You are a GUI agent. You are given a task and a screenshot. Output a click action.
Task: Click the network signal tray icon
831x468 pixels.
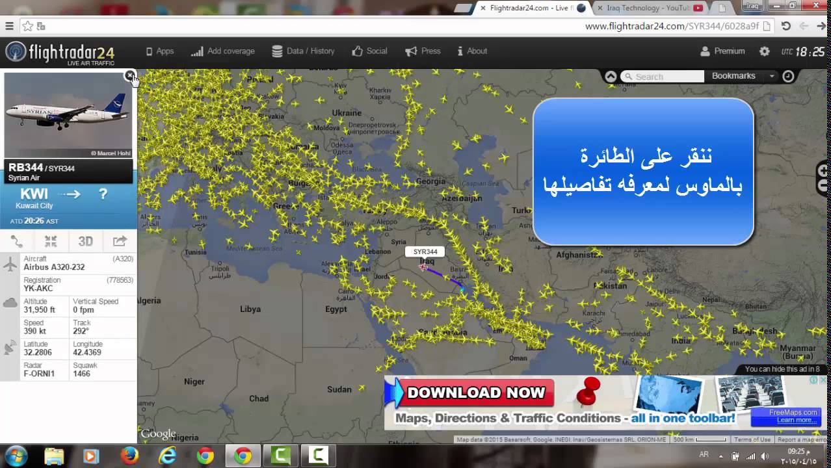pyautogui.click(x=751, y=456)
